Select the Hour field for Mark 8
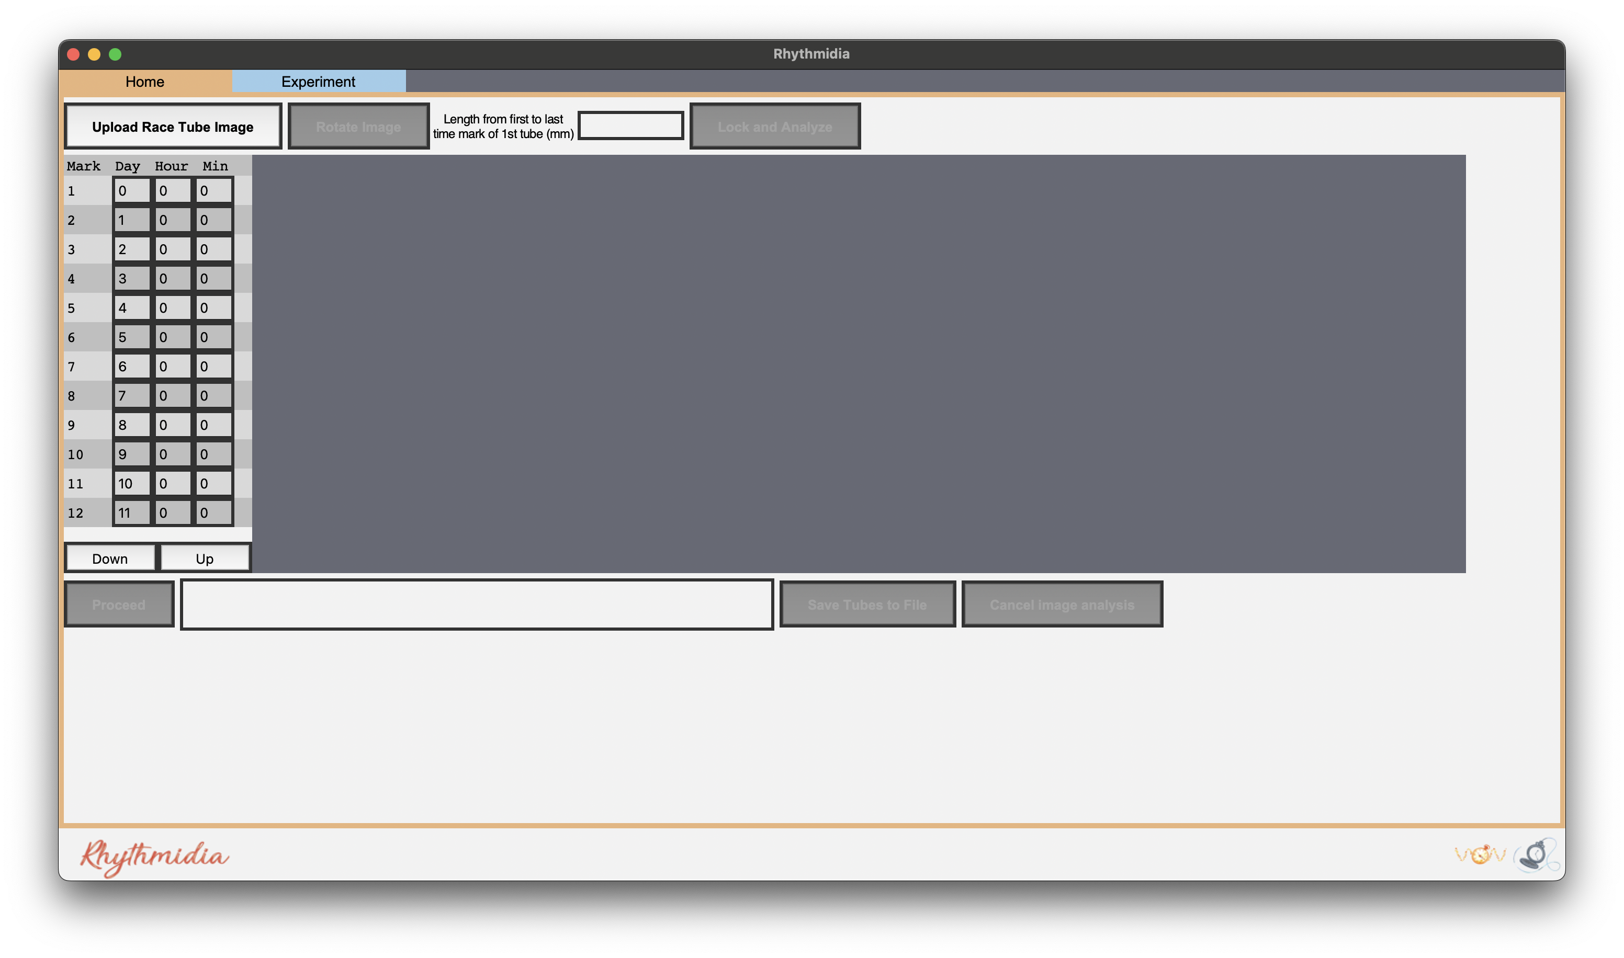Screen dimensions: 1624x958 click(x=173, y=395)
